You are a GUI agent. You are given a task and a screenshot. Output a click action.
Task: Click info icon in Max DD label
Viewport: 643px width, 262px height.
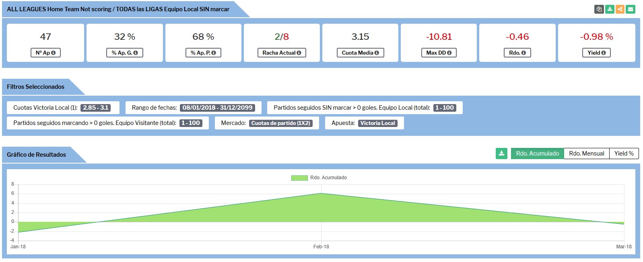[449, 53]
